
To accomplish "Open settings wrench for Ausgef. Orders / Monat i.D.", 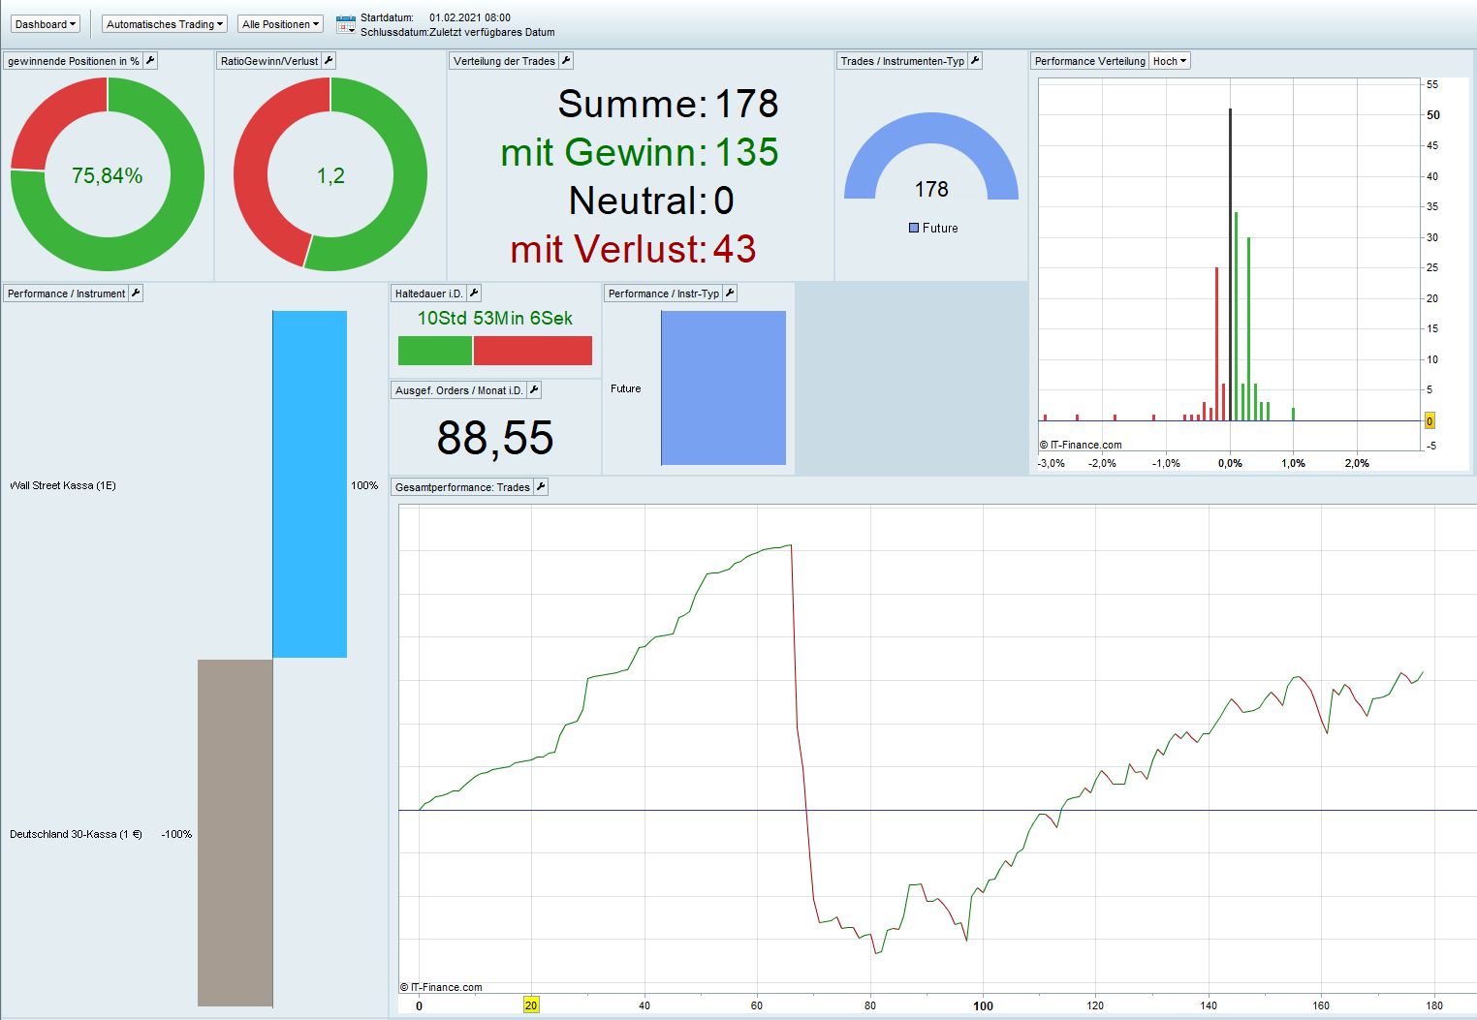I will (x=534, y=390).
